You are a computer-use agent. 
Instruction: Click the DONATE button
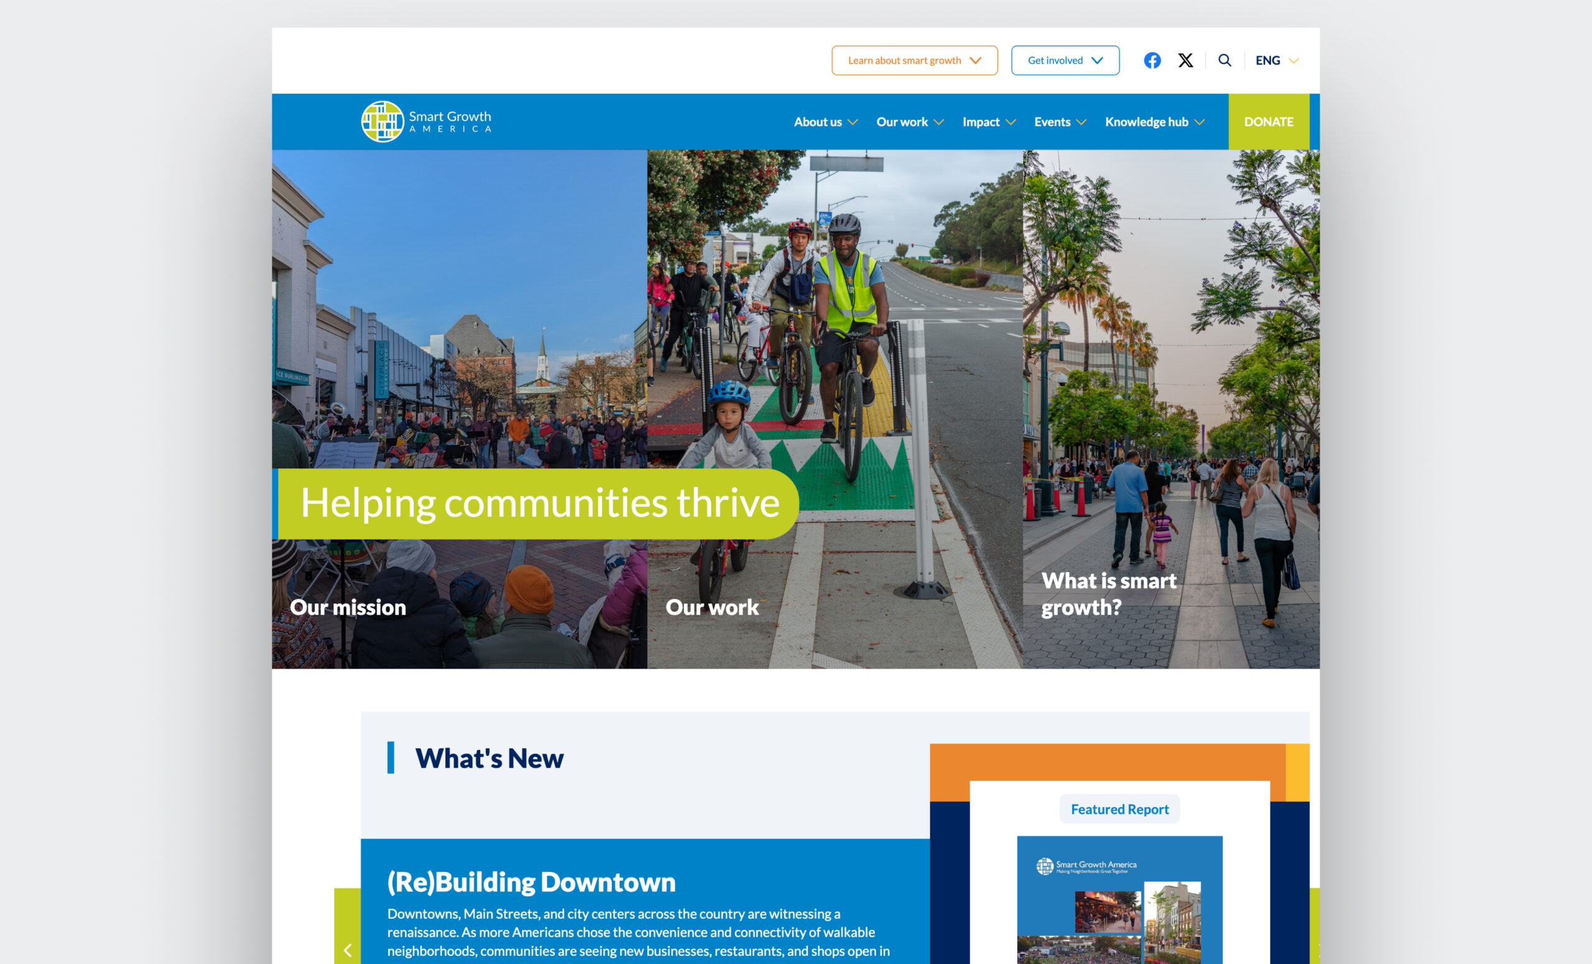point(1268,122)
